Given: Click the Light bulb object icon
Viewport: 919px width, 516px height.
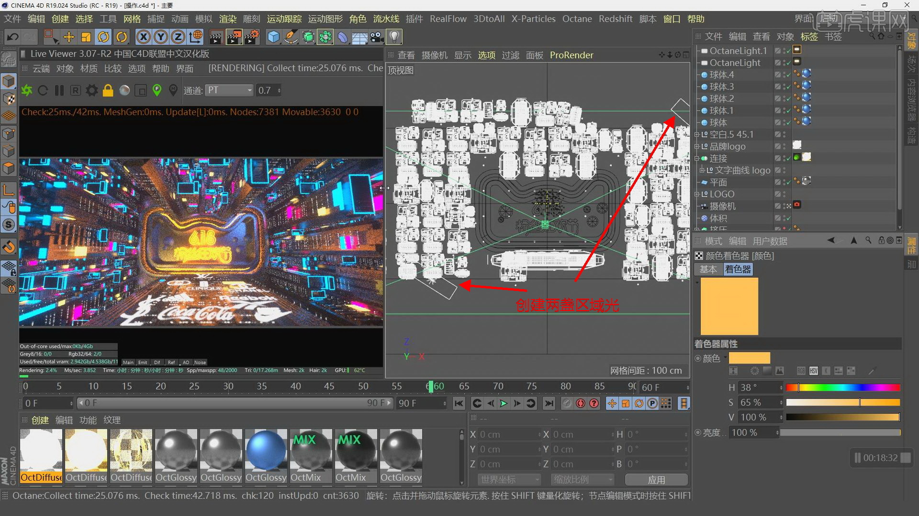Looking at the screenshot, I should click(393, 37).
